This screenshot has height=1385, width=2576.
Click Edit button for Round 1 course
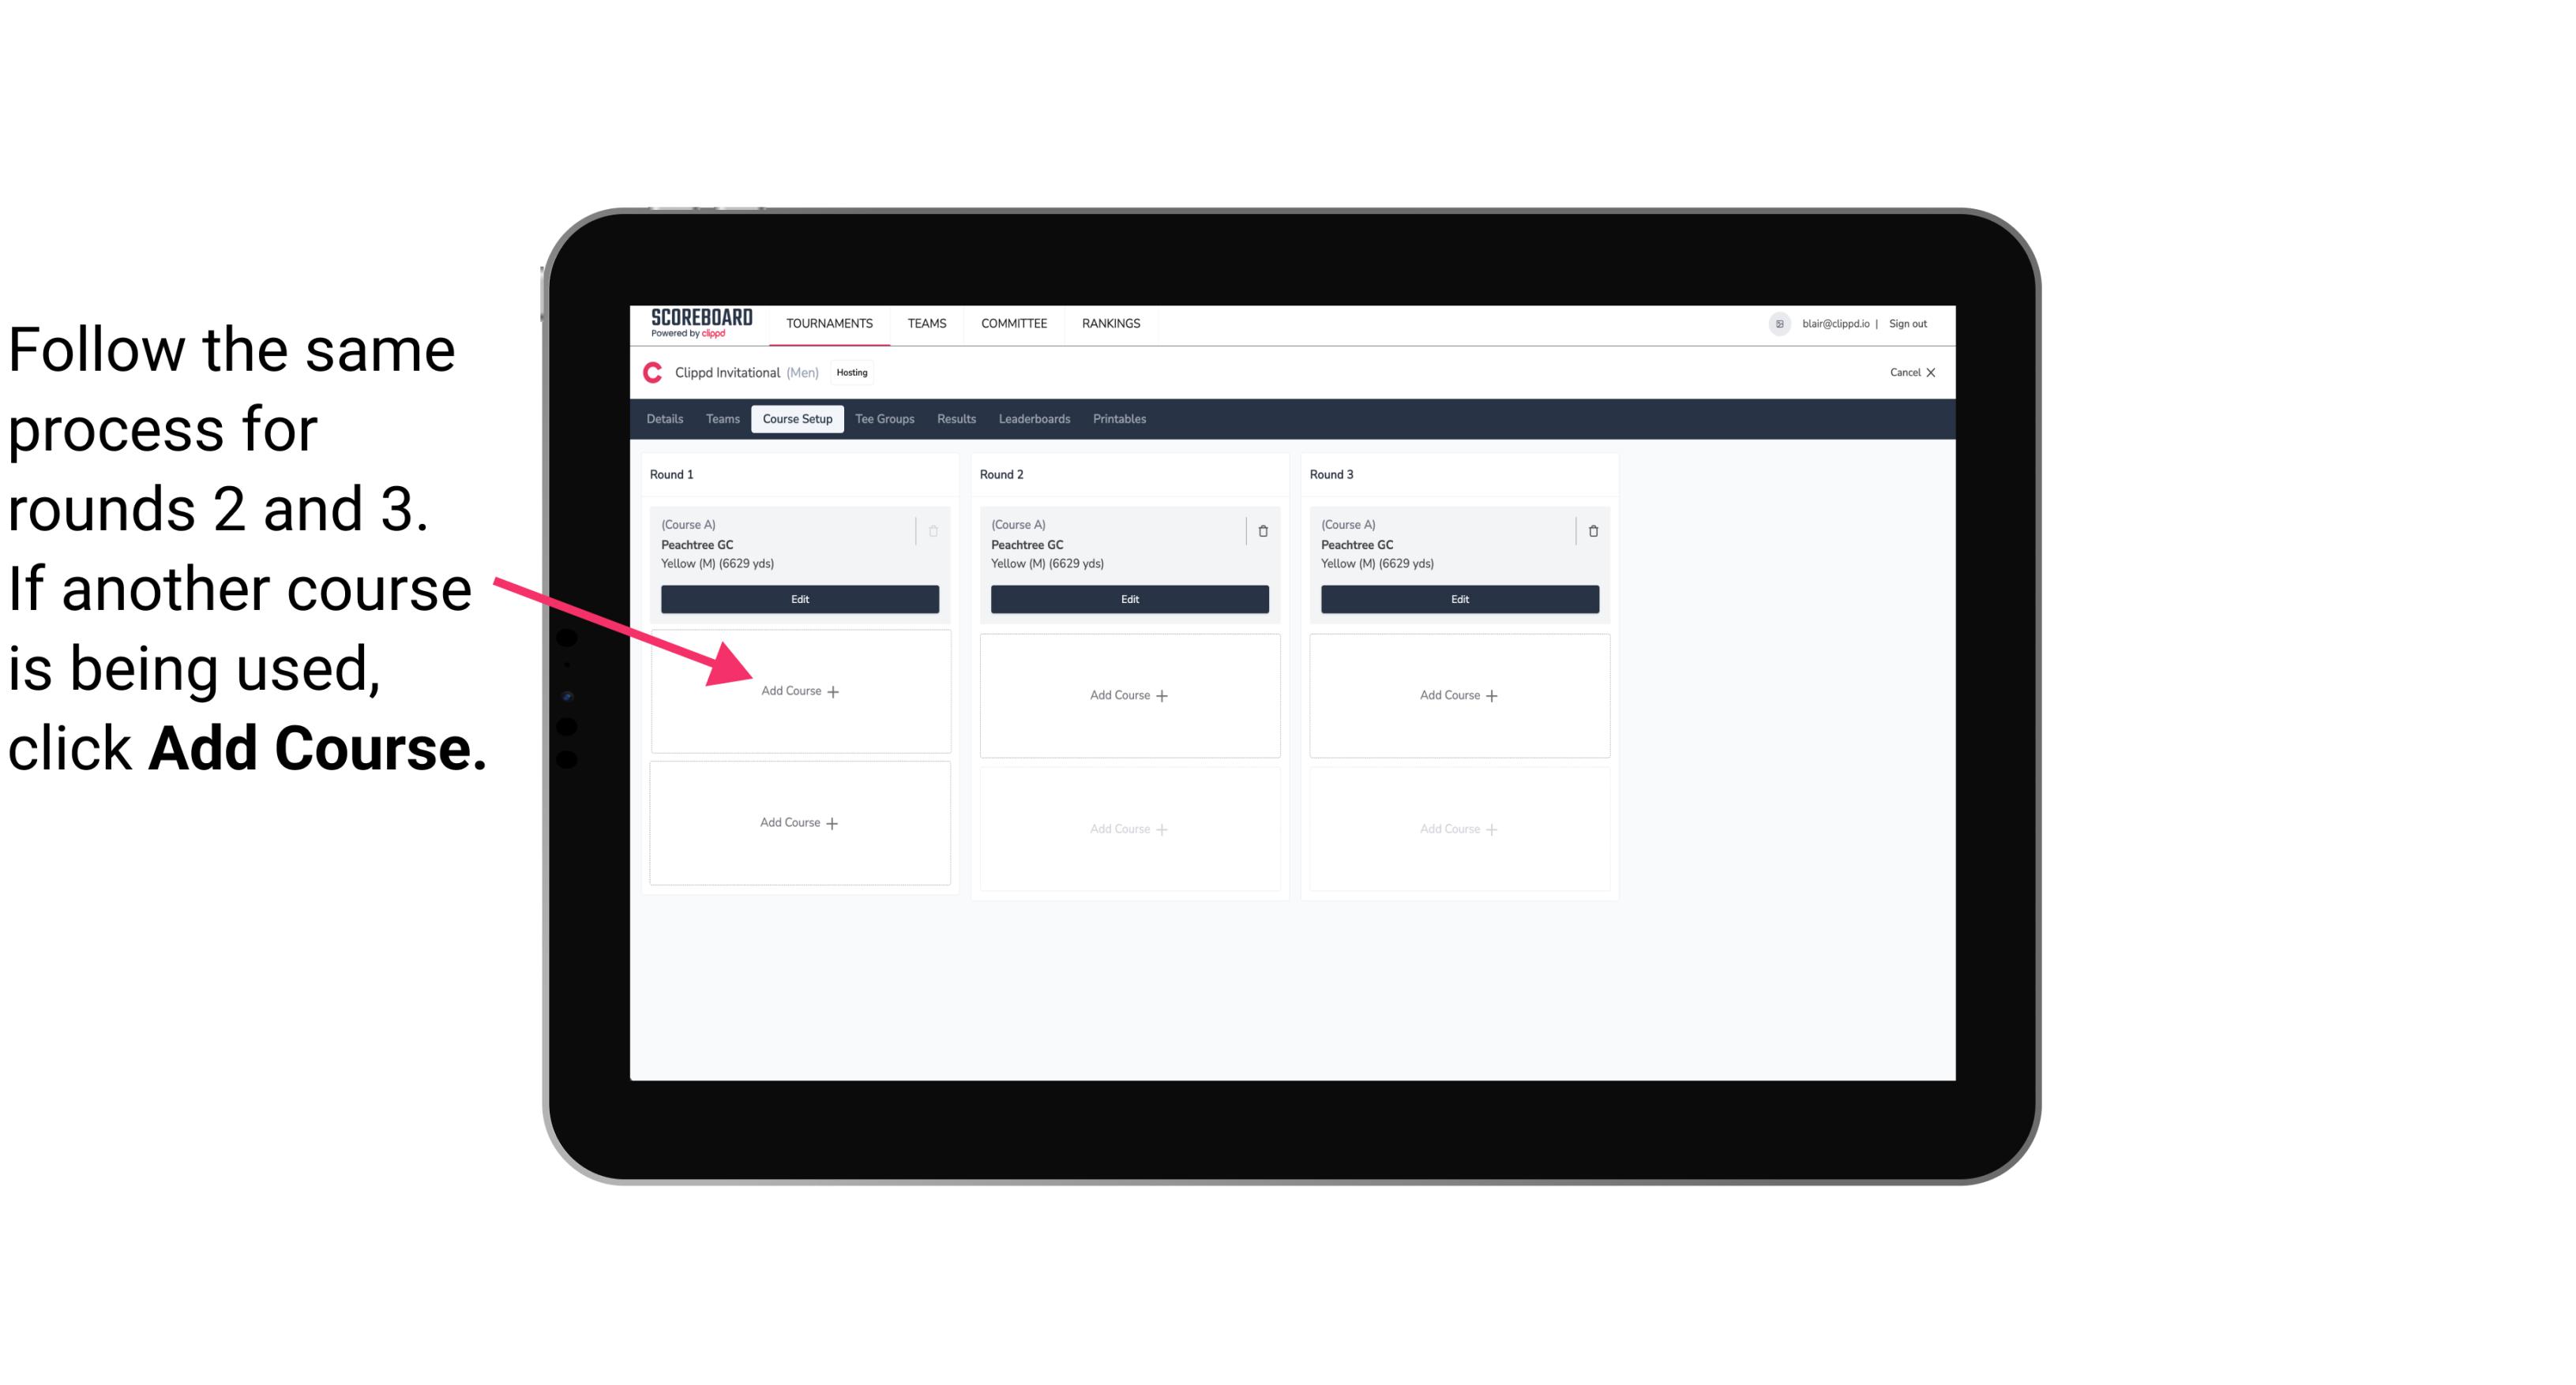(x=798, y=599)
